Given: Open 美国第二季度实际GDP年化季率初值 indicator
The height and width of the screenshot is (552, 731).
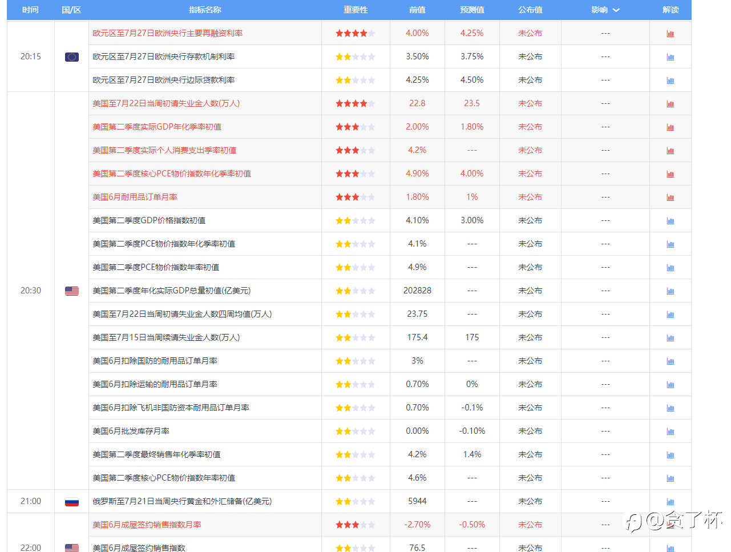Looking at the screenshot, I should [x=157, y=127].
